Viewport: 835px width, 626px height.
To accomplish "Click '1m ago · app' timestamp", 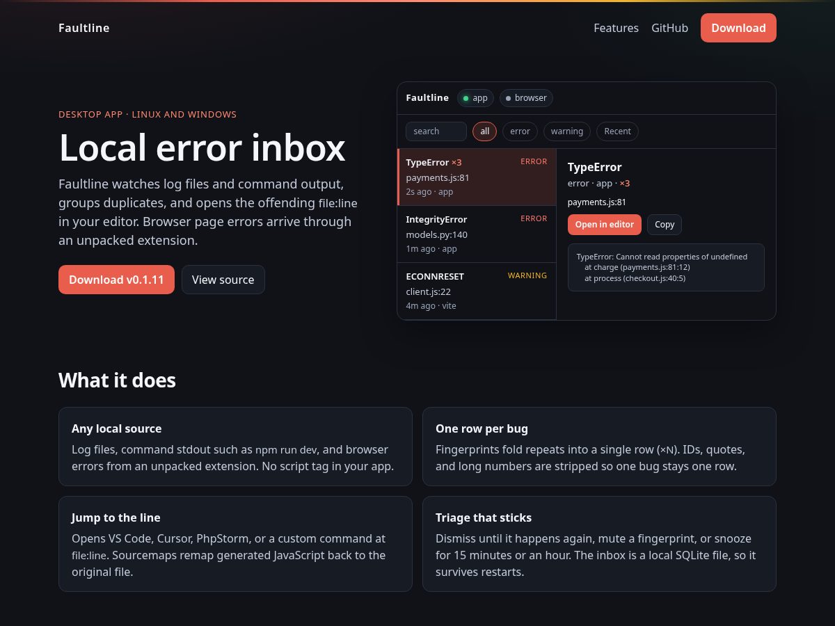I will coord(431,249).
